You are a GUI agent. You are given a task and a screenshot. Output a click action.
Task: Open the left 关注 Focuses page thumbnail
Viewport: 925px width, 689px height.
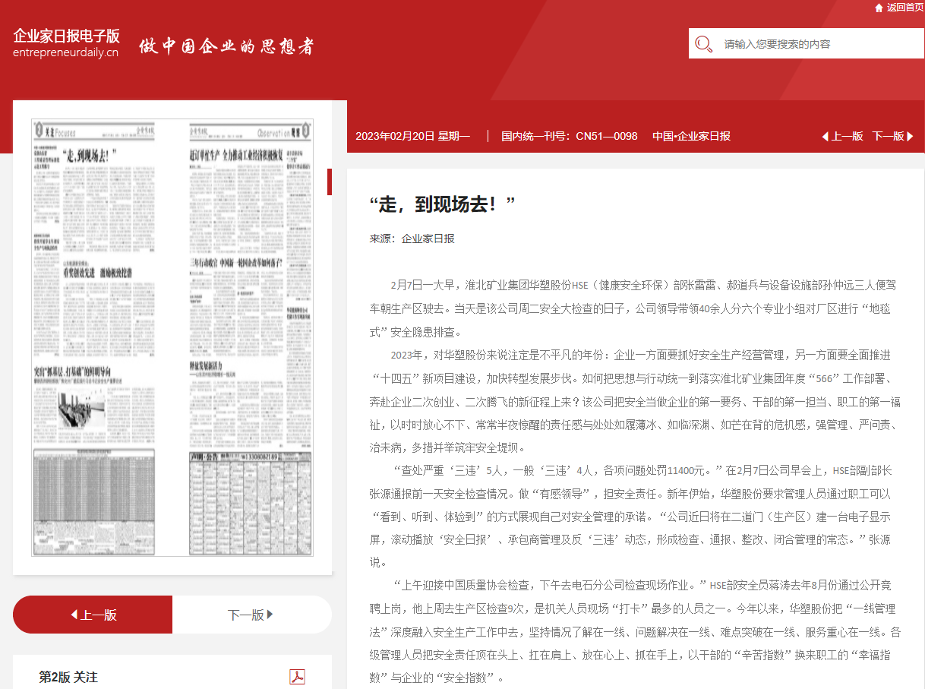click(x=101, y=338)
